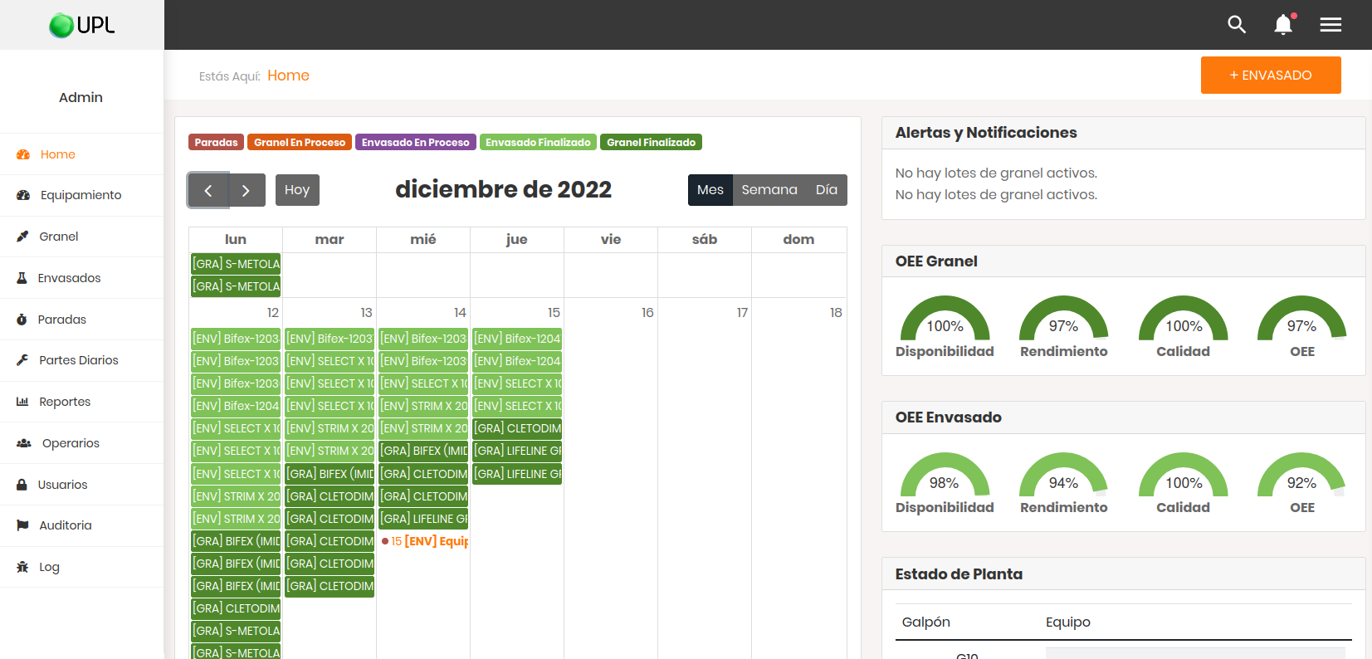Open the notifications bell
This screenshot has height=659, width=1372.
pos(1283,25)
